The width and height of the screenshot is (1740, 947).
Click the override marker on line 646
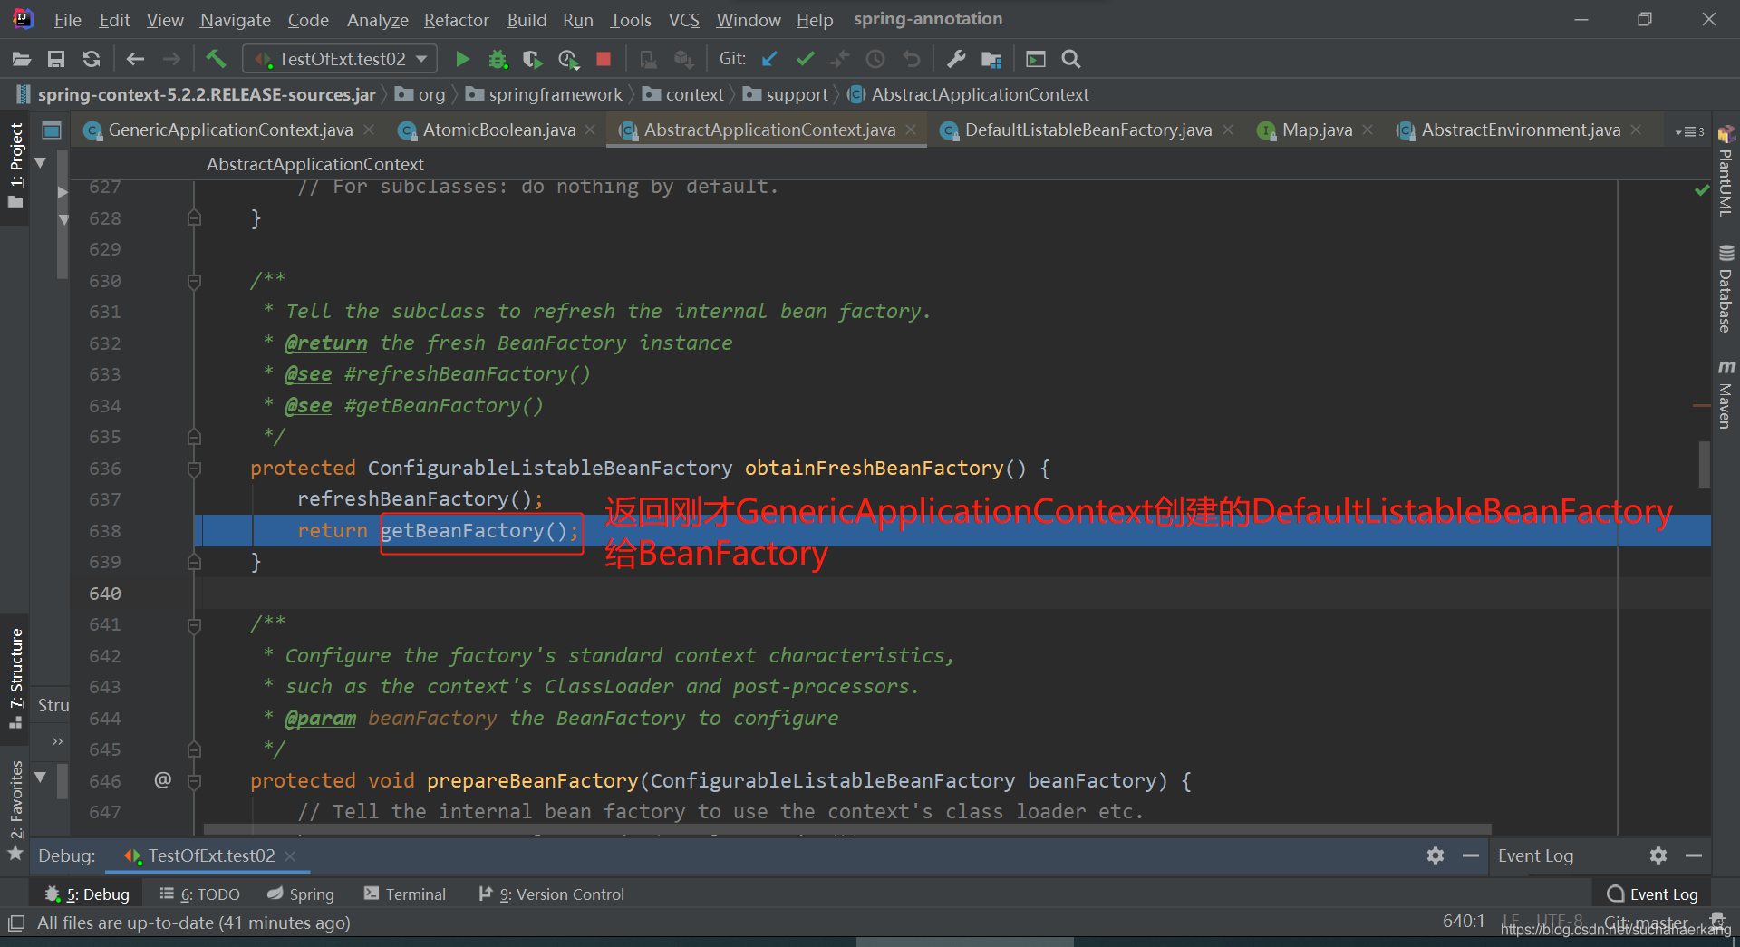pyautogui.click(x=163, y=780)
